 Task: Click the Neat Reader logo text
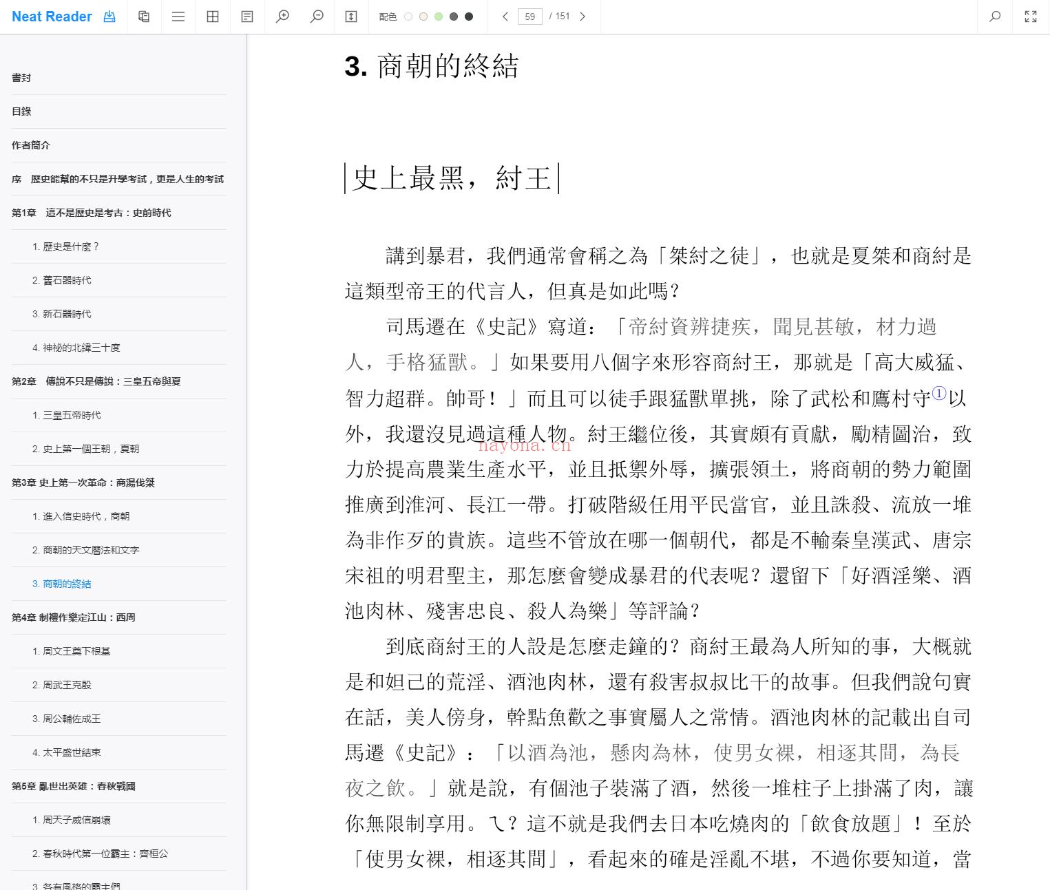coord(52,17)
